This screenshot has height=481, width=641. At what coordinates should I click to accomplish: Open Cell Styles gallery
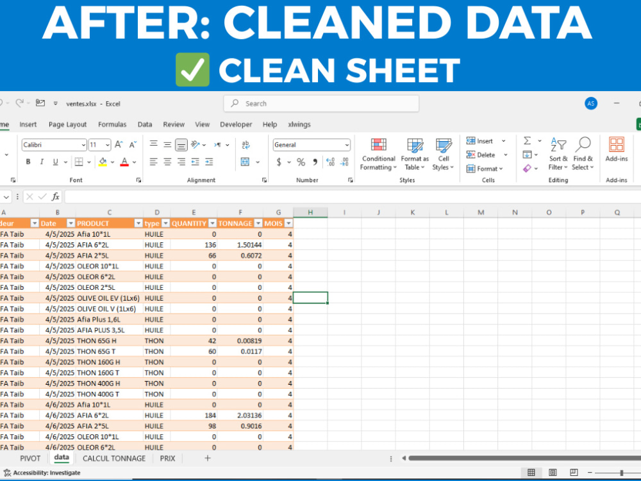click(x=443, y=154)
